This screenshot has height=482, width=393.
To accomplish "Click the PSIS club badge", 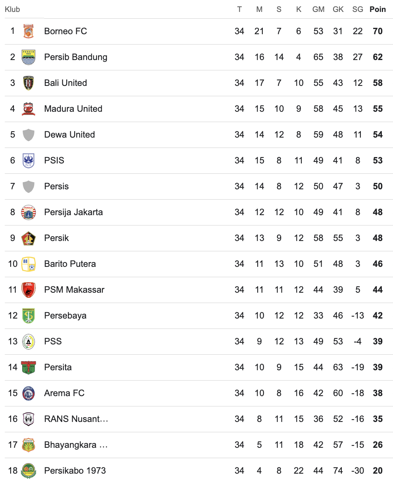I will [x=29, y=161].
